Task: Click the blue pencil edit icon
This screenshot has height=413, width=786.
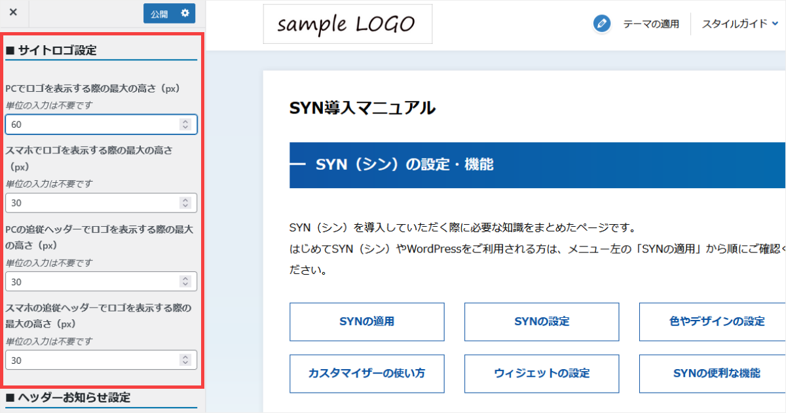Action: click(x=601, y=24)
